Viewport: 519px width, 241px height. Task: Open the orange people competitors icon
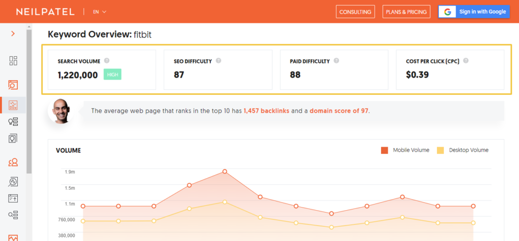[x=13, y=162]
